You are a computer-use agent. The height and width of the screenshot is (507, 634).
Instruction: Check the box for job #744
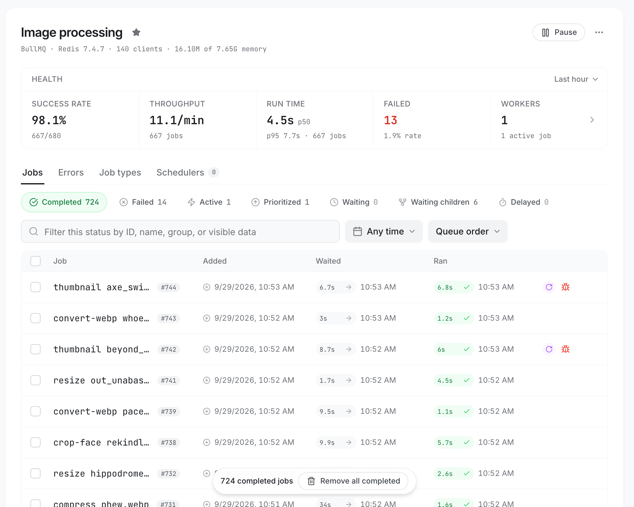[36, 287]
